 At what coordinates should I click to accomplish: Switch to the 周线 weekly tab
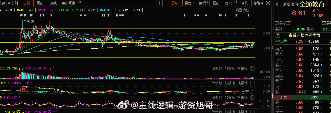point(40,3)
